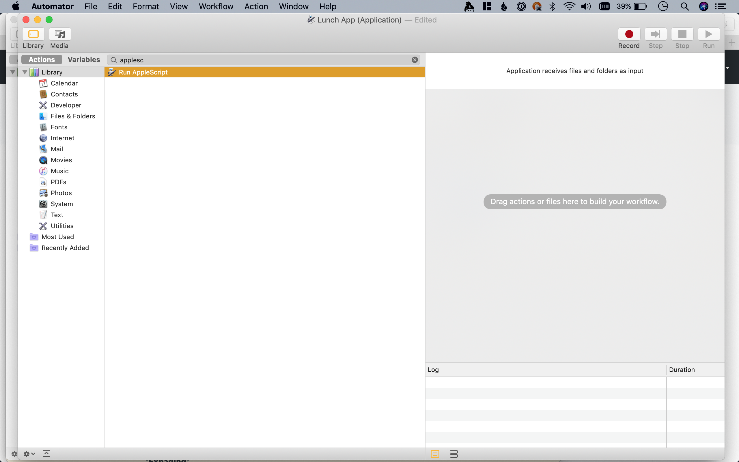Open the Time Machine clock menu

[x=663, y=6]
